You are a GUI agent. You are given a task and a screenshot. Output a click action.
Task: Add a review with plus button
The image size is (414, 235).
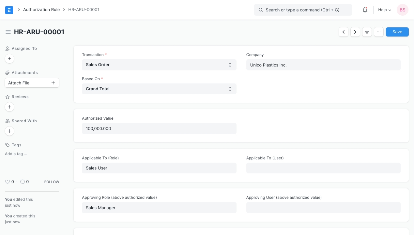click(x=9, y=107)
